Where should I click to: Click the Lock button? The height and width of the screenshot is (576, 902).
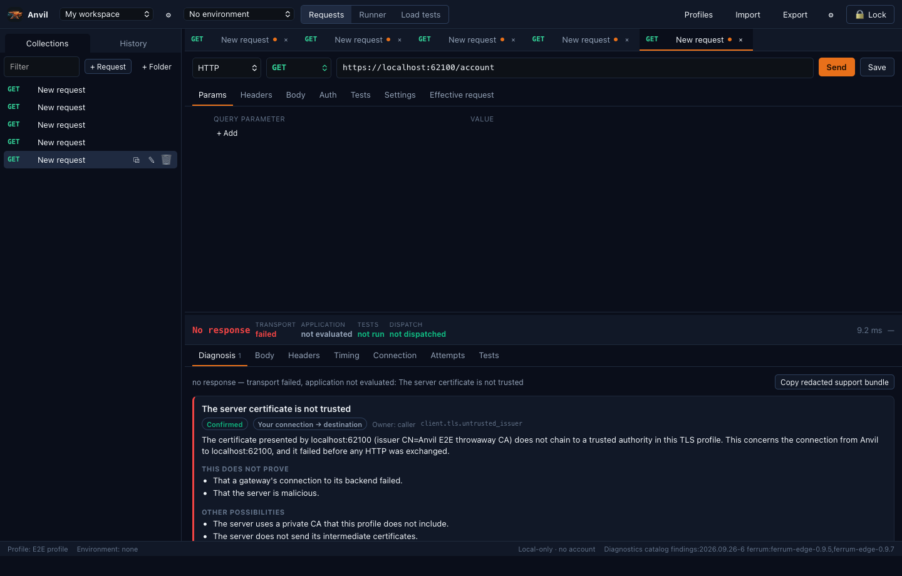[870, 14]
